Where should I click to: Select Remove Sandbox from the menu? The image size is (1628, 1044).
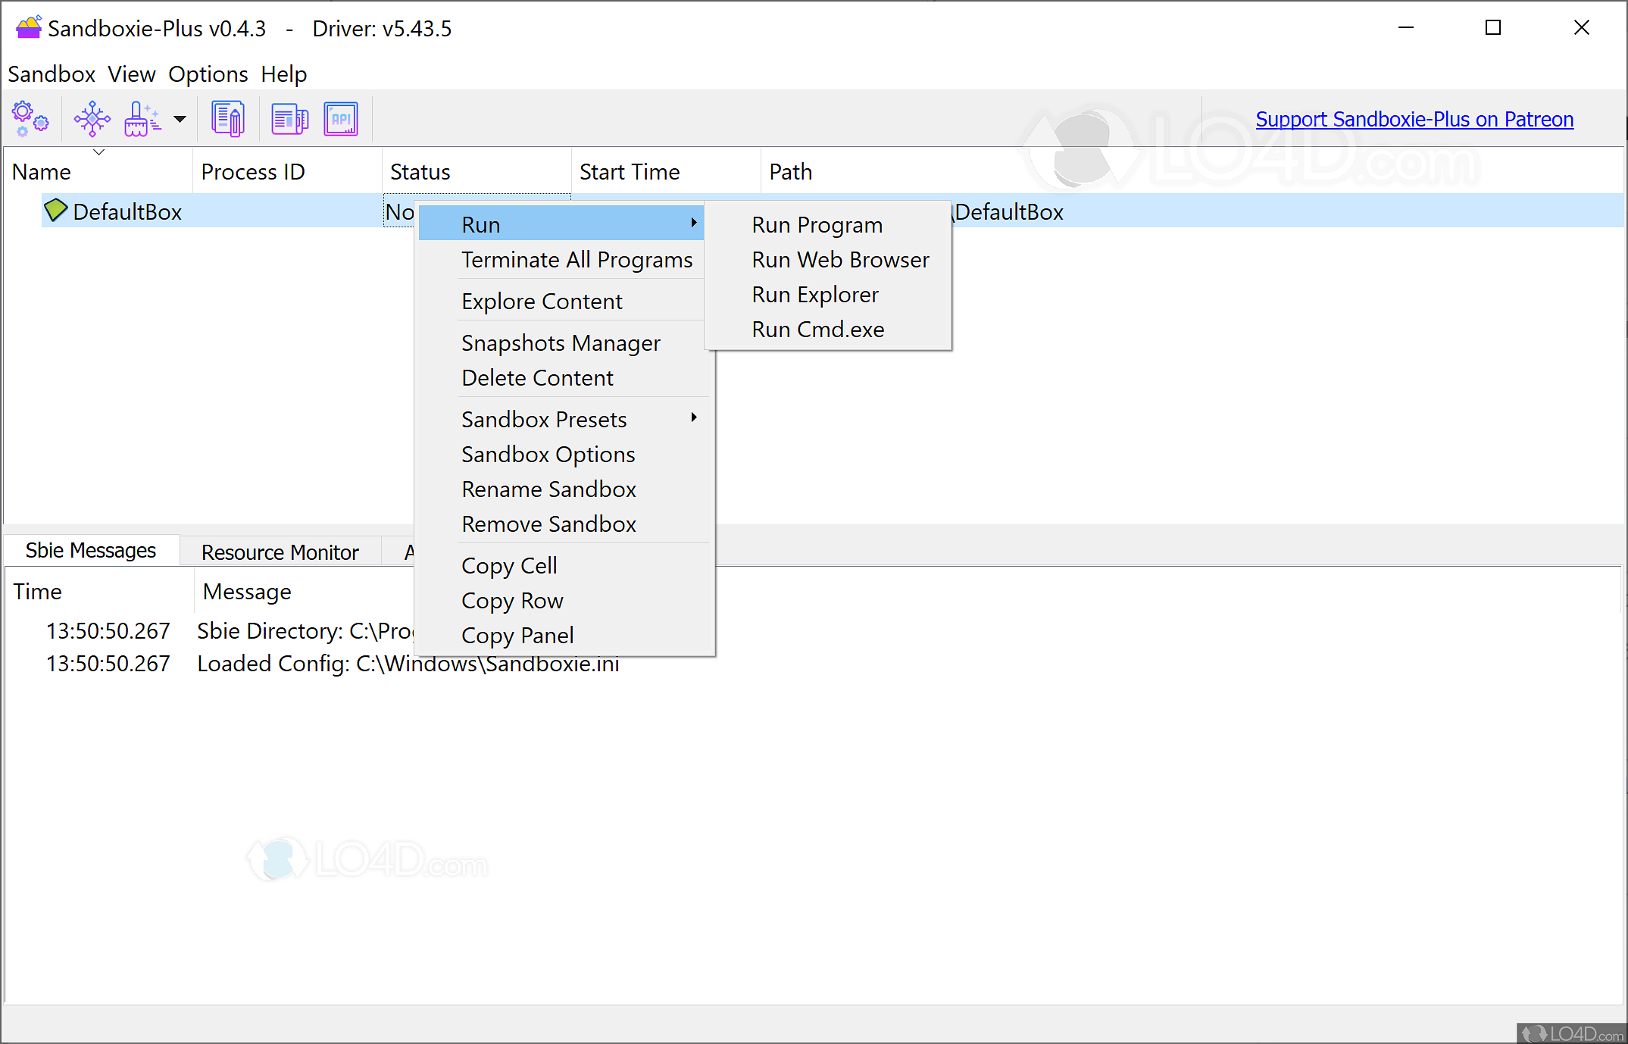(548, 524)
